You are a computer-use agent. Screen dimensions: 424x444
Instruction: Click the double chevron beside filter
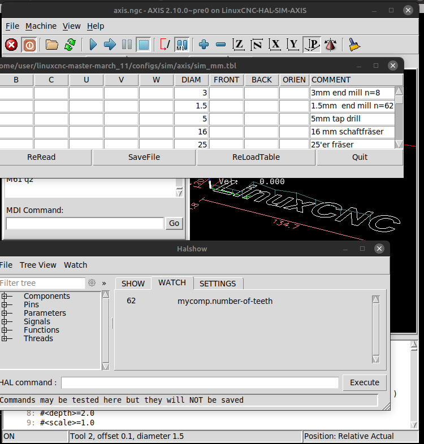tap(104, 283)
